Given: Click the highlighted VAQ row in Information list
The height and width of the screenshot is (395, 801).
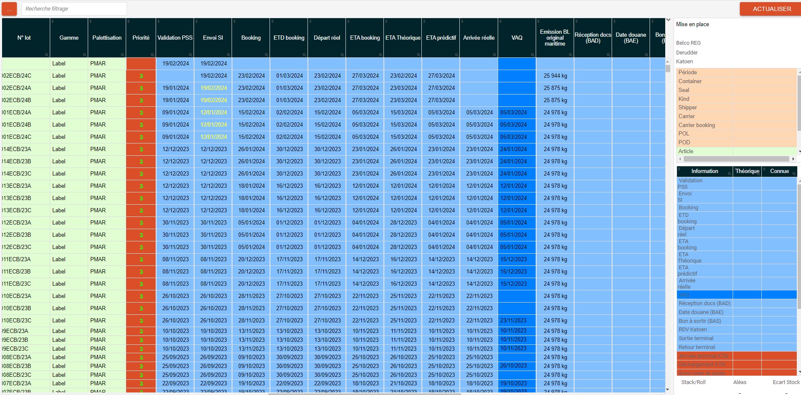Looking at the screenshot, I should (736, 295).
